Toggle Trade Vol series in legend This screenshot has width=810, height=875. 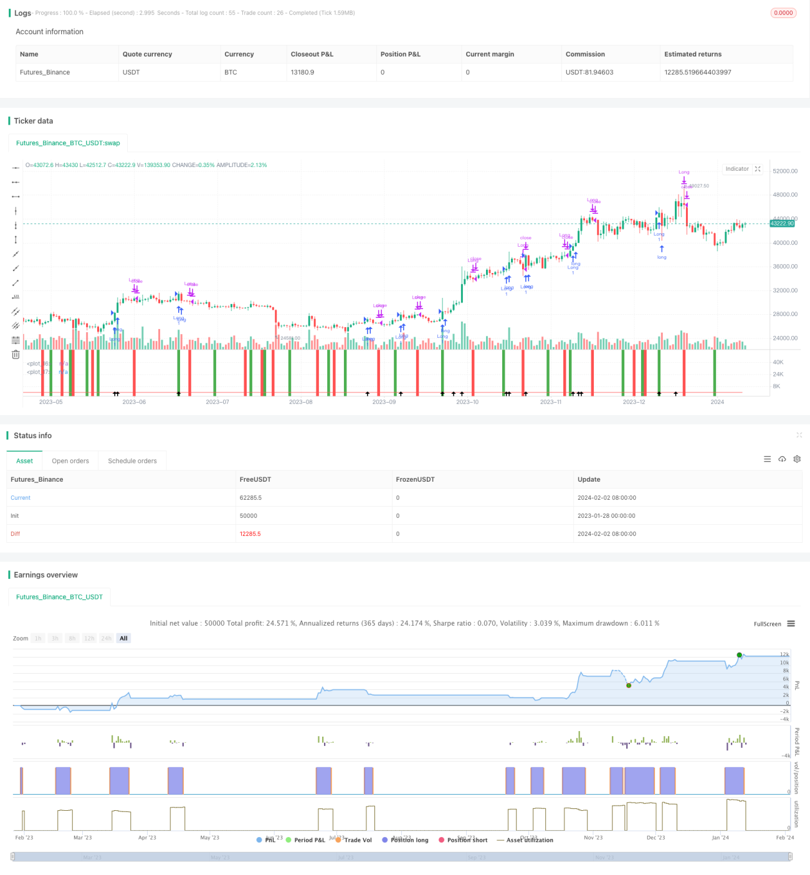coord(353,840)
